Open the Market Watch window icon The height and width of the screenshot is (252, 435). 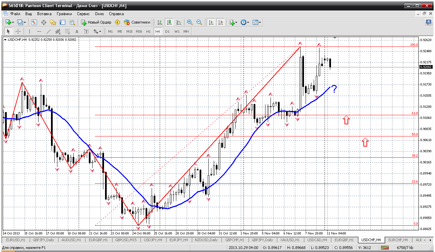[34, 22]
